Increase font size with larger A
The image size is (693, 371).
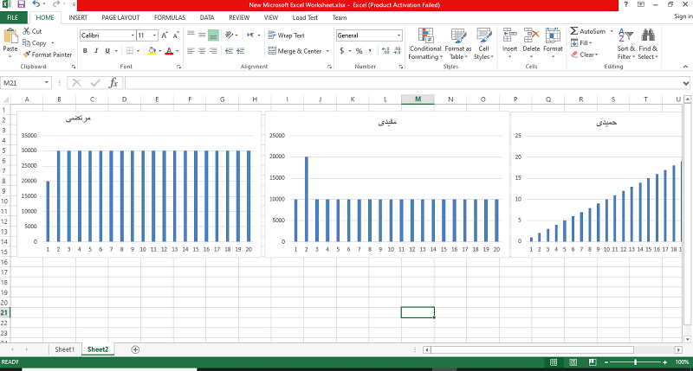165,35
